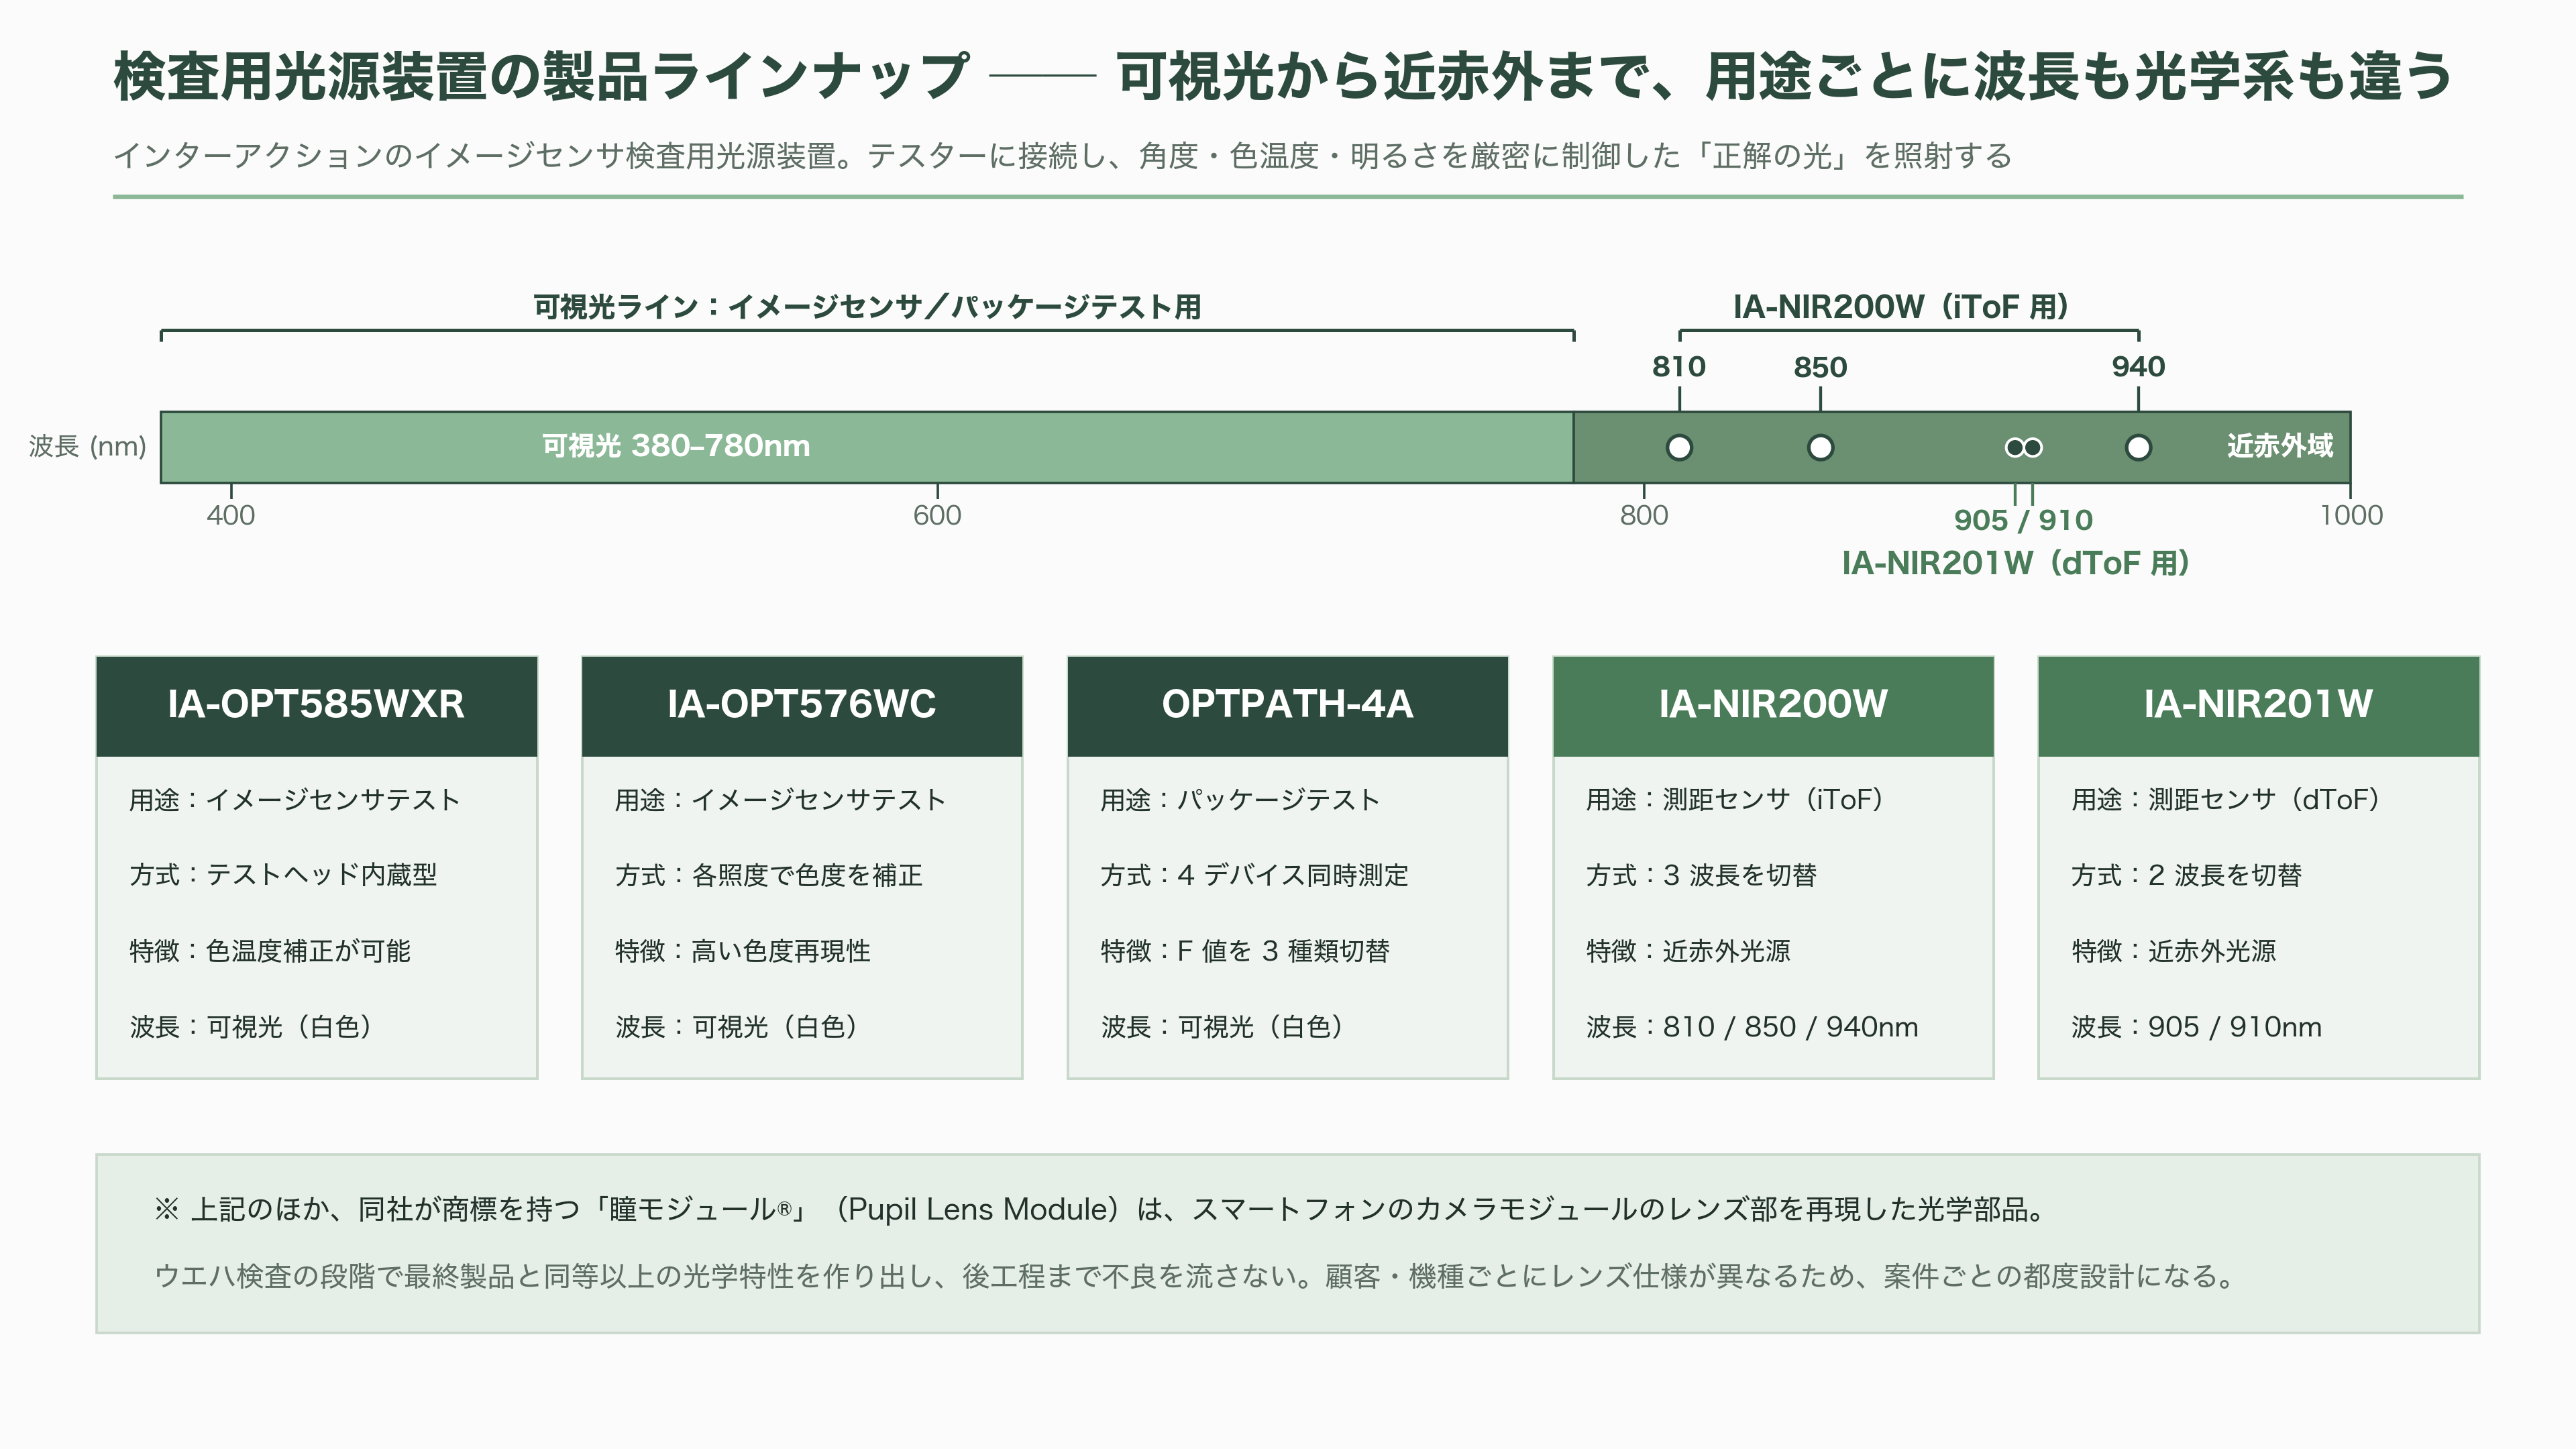Click the 850 nm wavelength marker dot
The height and width of the screenshot is (1449, 2576).
coord(1820,447)
